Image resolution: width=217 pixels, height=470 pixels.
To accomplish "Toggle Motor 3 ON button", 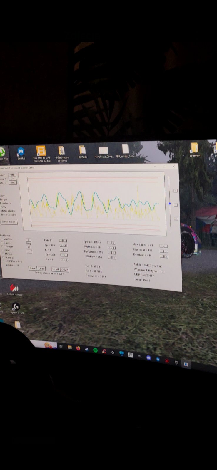I will click(13, 182).
